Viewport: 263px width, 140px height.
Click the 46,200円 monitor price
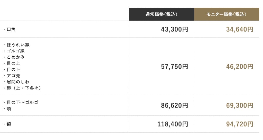coord(240,67)
